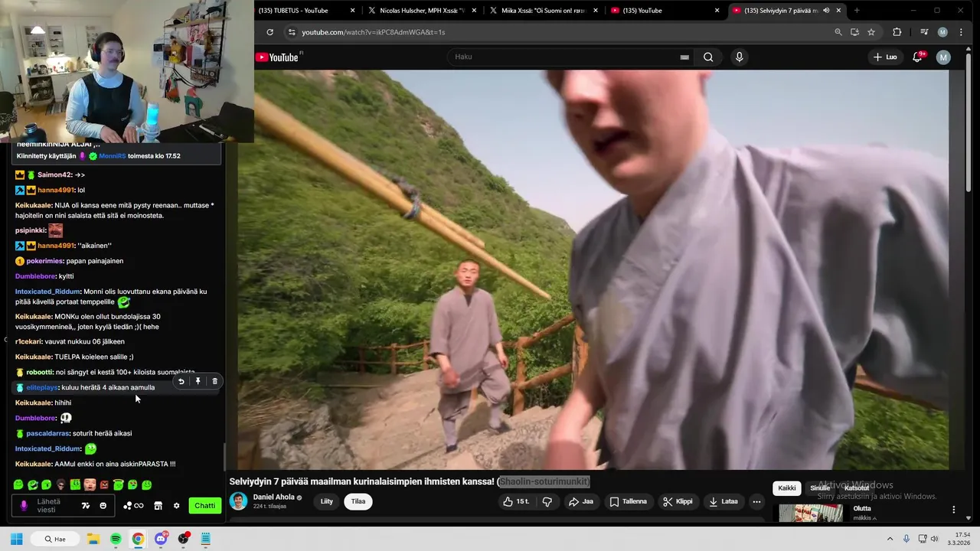Open chat settings gear
This screenshot has width=980, height=551.
[x=176, y=506]
